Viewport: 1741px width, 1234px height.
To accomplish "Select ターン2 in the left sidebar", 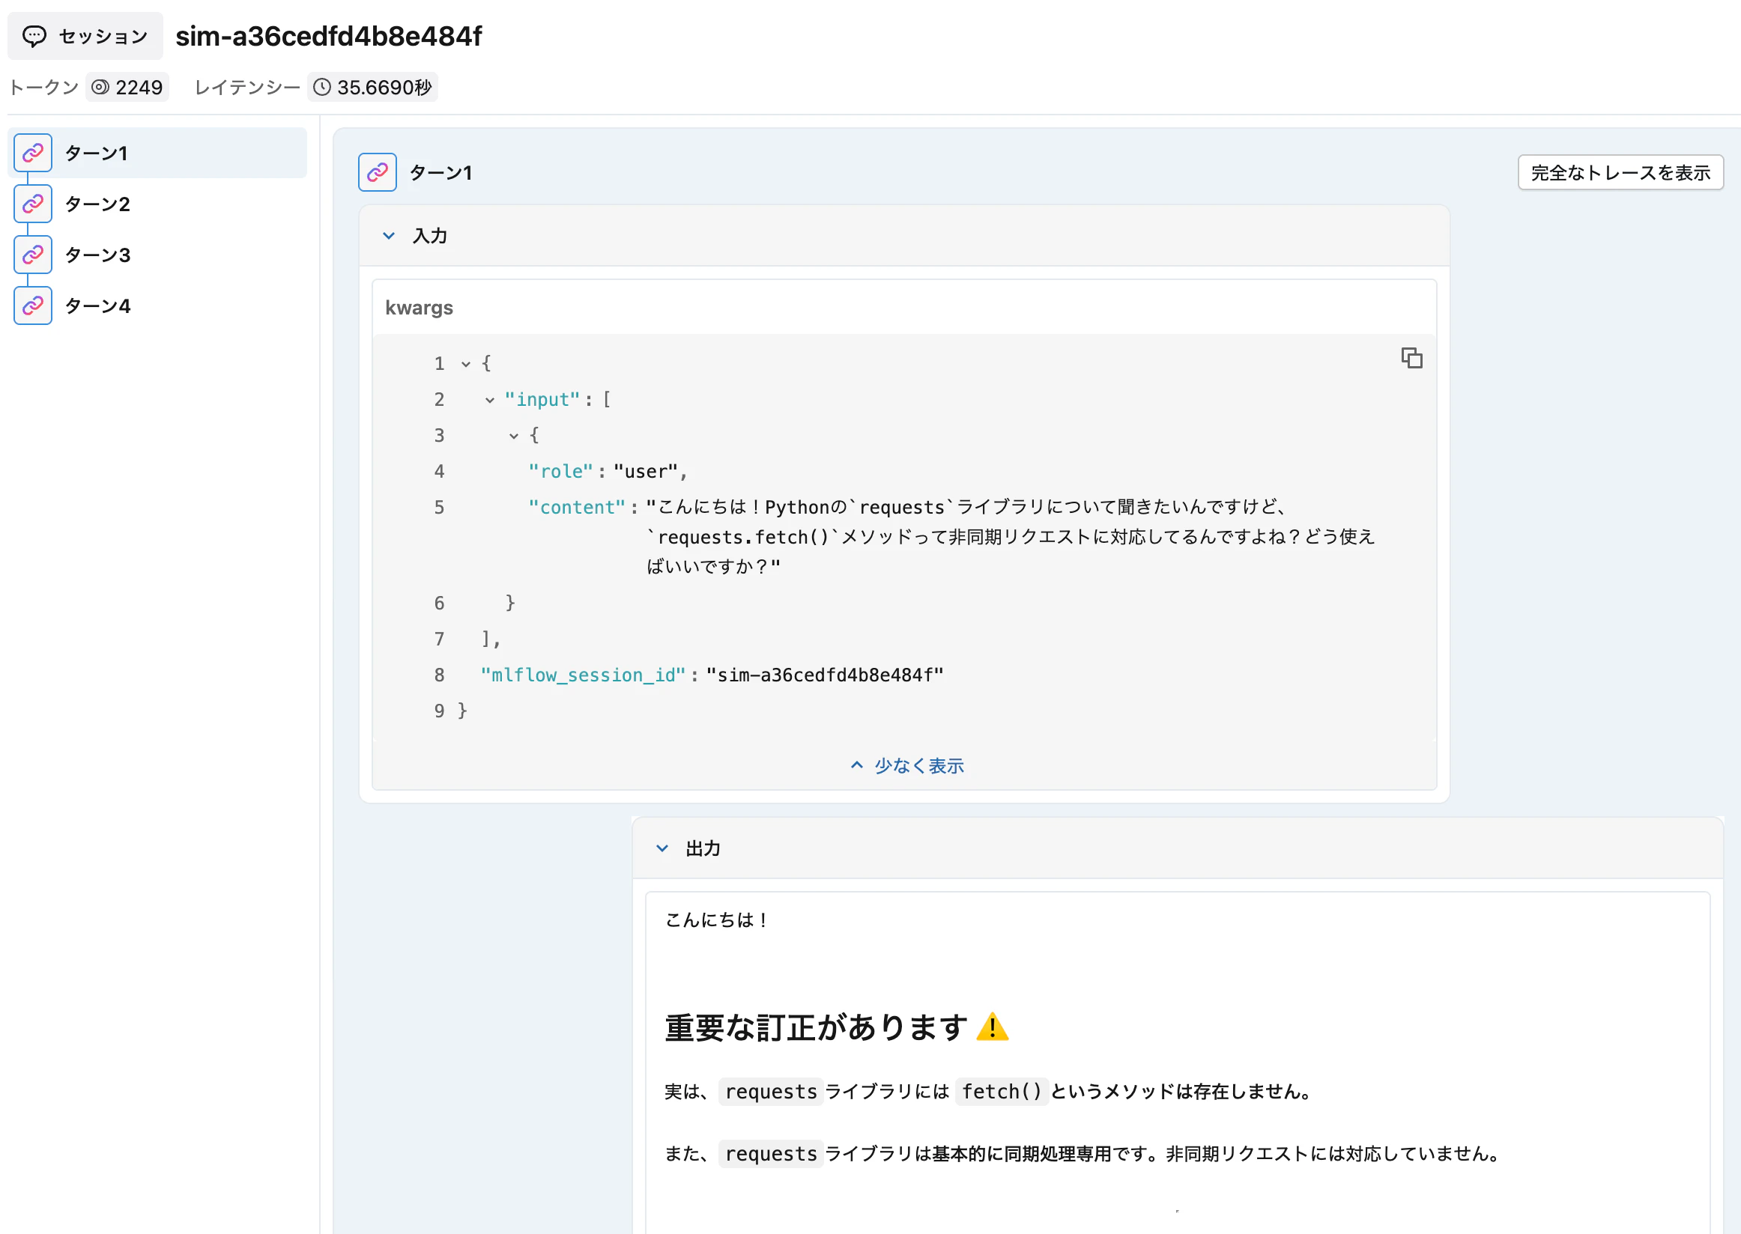I will pyautogui.click(x=97, y=203).
